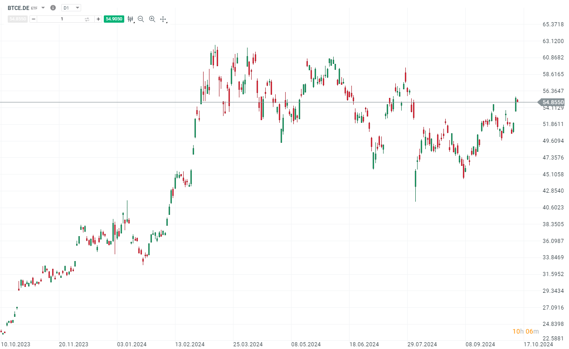Click the volume input field
The width and height of the screenshot is (569, 349).
[62, 19]
